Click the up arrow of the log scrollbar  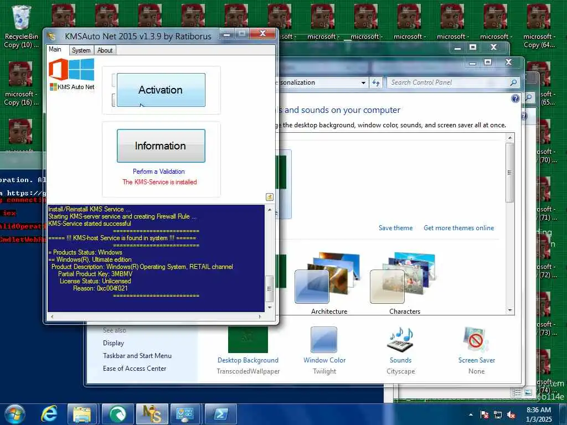pos(270,210)
